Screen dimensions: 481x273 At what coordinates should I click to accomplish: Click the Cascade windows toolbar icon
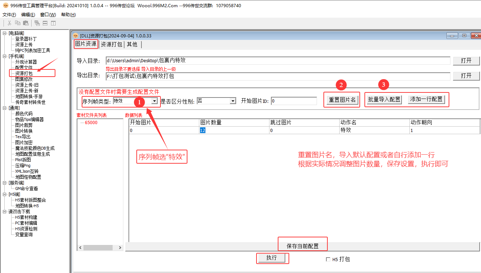37,23
